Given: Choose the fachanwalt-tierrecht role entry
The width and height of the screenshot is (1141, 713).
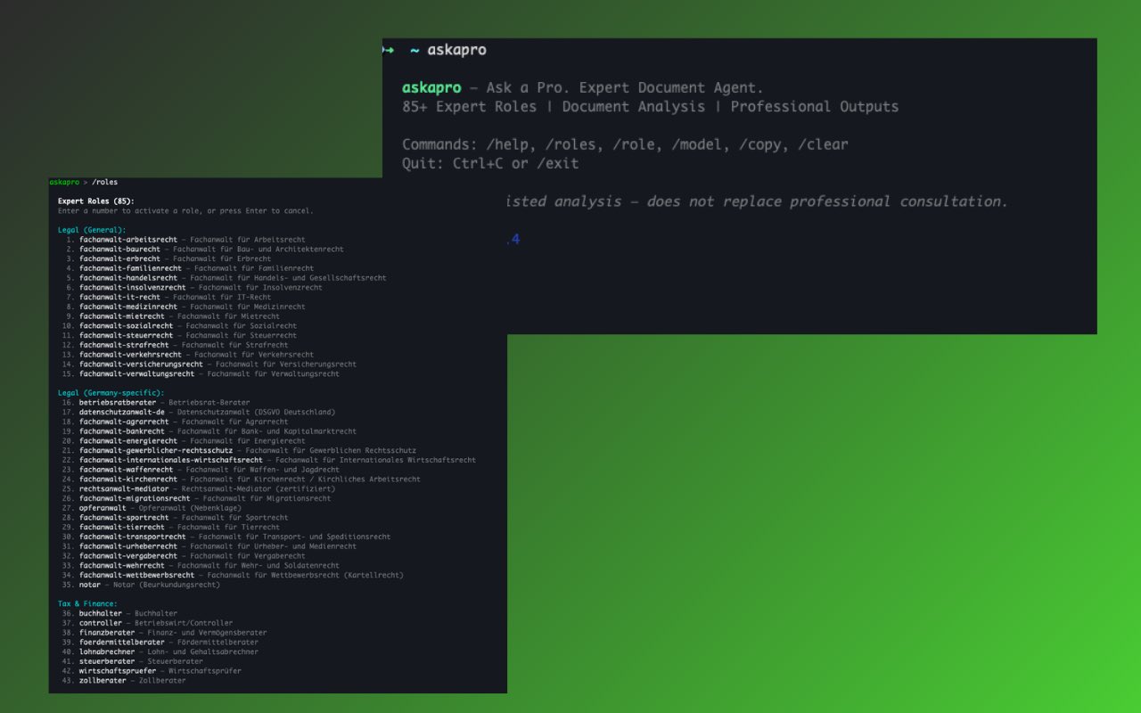Looking at the screenshot, I should coord(171,528).
